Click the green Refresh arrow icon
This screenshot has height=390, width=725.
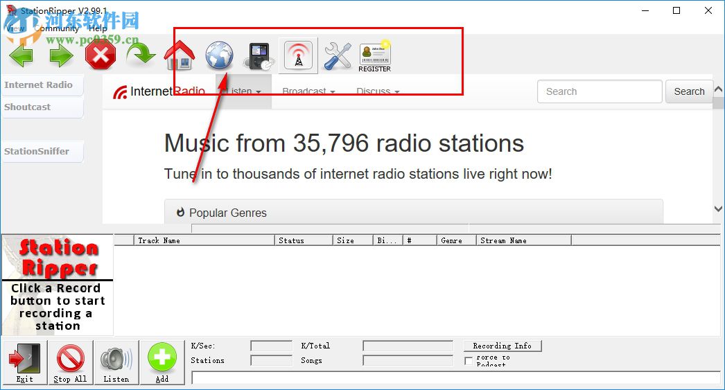141,55
